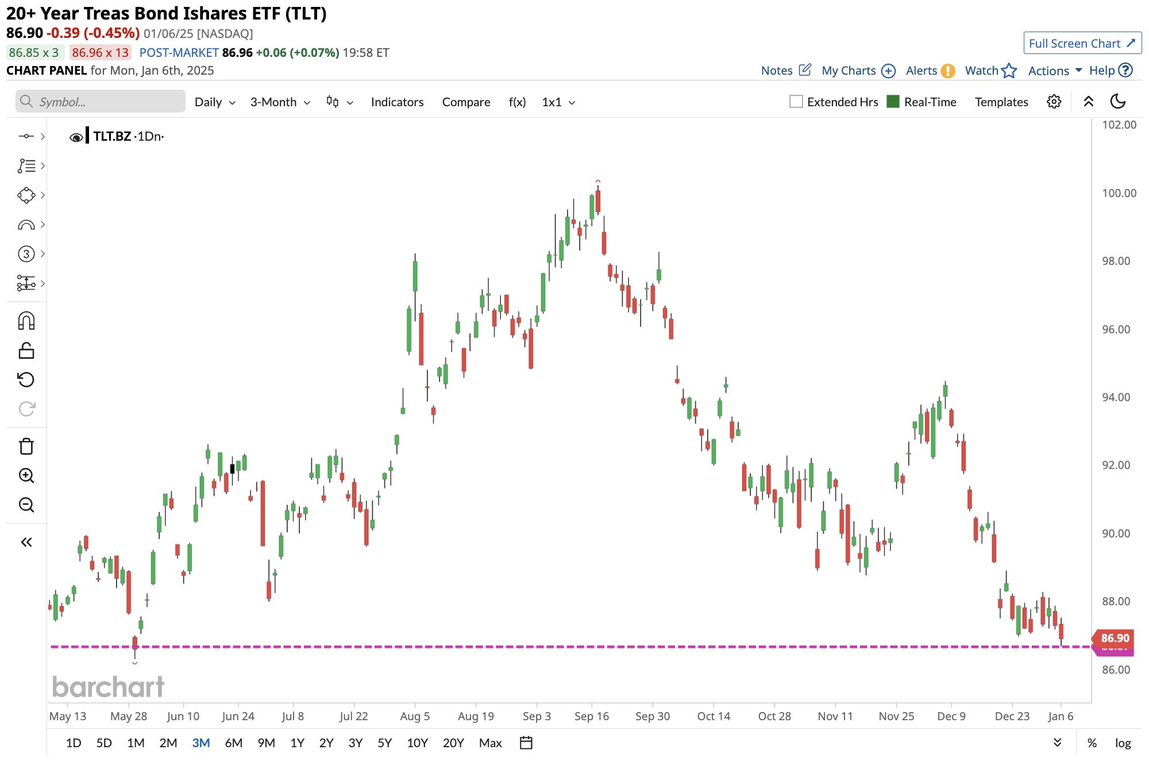Image resolution: width=1149 pixels, height=765 pixels.
Task: Select the 1D time range
Action: 74,743
